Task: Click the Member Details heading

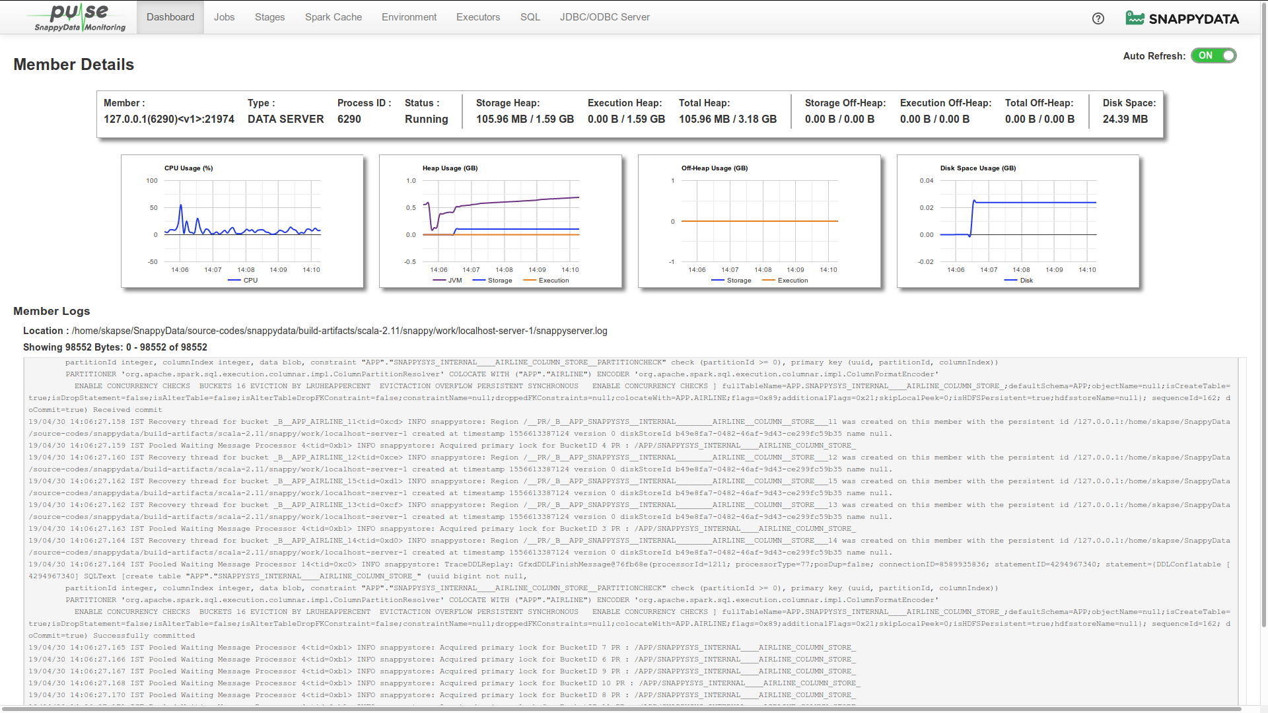Action: point(74,65)
